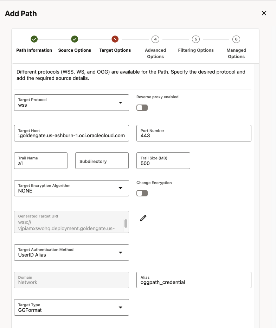Select the Alias field with oggpath_credential
Viewport: 276px width, 328px height.
pyautogui.click(x=193, y=280)
